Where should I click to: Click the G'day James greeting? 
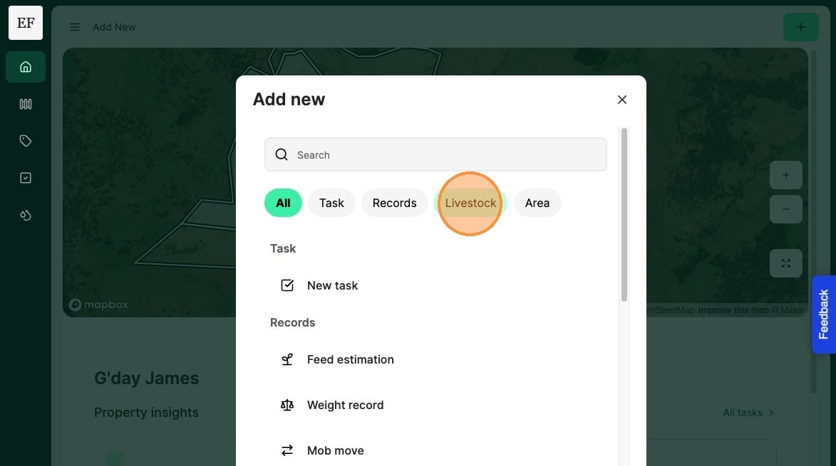coord(147,378)
